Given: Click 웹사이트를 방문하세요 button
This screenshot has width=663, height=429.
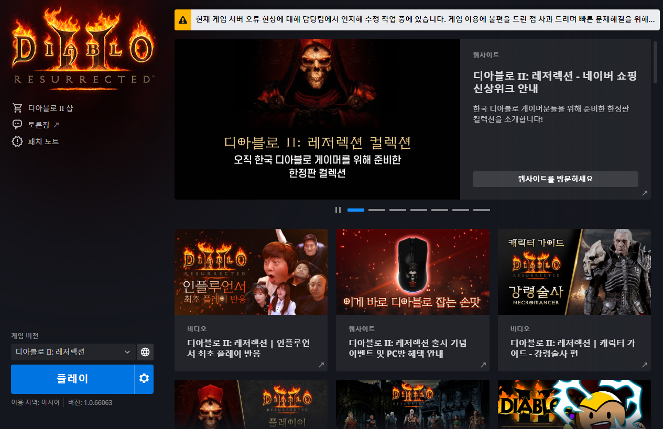Looking at the screenshot, I should tap(556, 179).
